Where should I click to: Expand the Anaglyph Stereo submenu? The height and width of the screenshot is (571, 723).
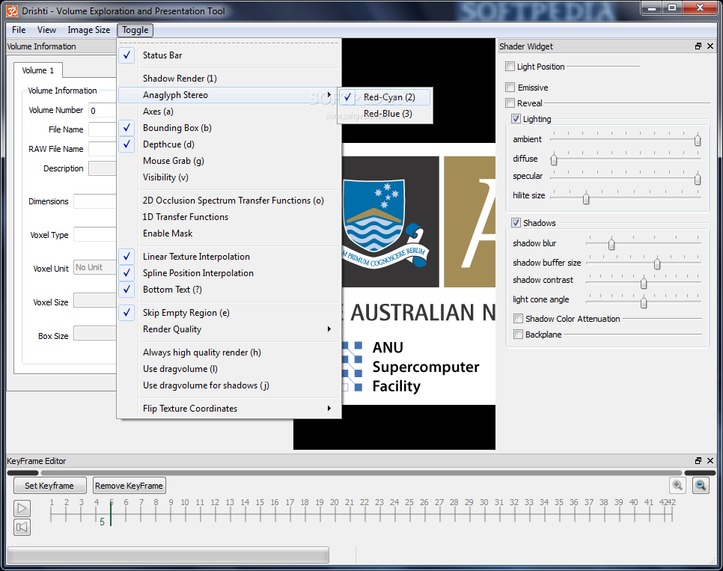(229, 95)
